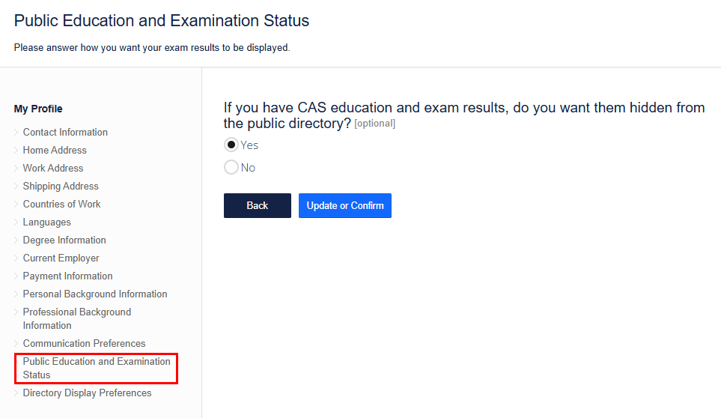721x418 pixels.
Task: Open Personal Background Information
Action: (95, 294)
